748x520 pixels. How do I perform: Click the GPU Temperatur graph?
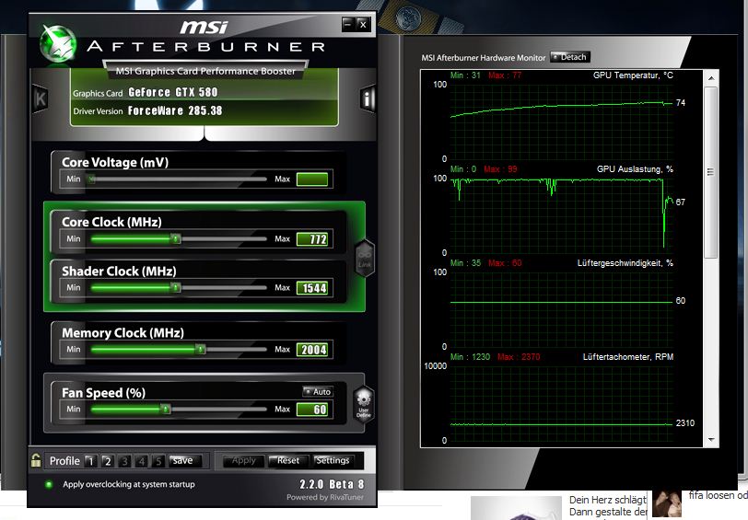tap(562, 121)
